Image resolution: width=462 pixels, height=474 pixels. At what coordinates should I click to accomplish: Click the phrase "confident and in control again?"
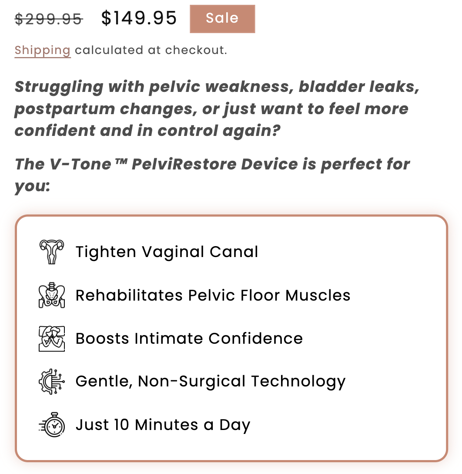coord(147,130)
